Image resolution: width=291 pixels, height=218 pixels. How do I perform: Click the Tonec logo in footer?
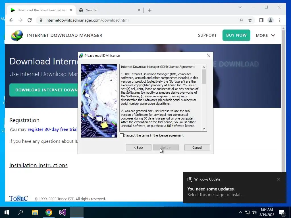coord(18,198)
